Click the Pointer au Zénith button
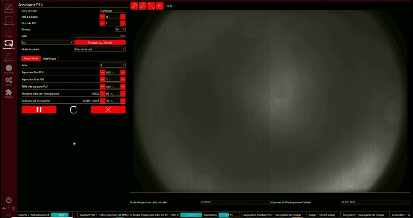The height and width of the screenshot is (218, 413). pyautogui.click(x=100, y=42)
